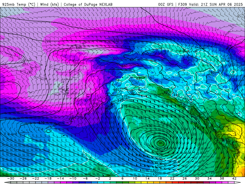Click the 30 value on the color scale
This screenshot has height=184, width=245.
[x=197, y=178]
